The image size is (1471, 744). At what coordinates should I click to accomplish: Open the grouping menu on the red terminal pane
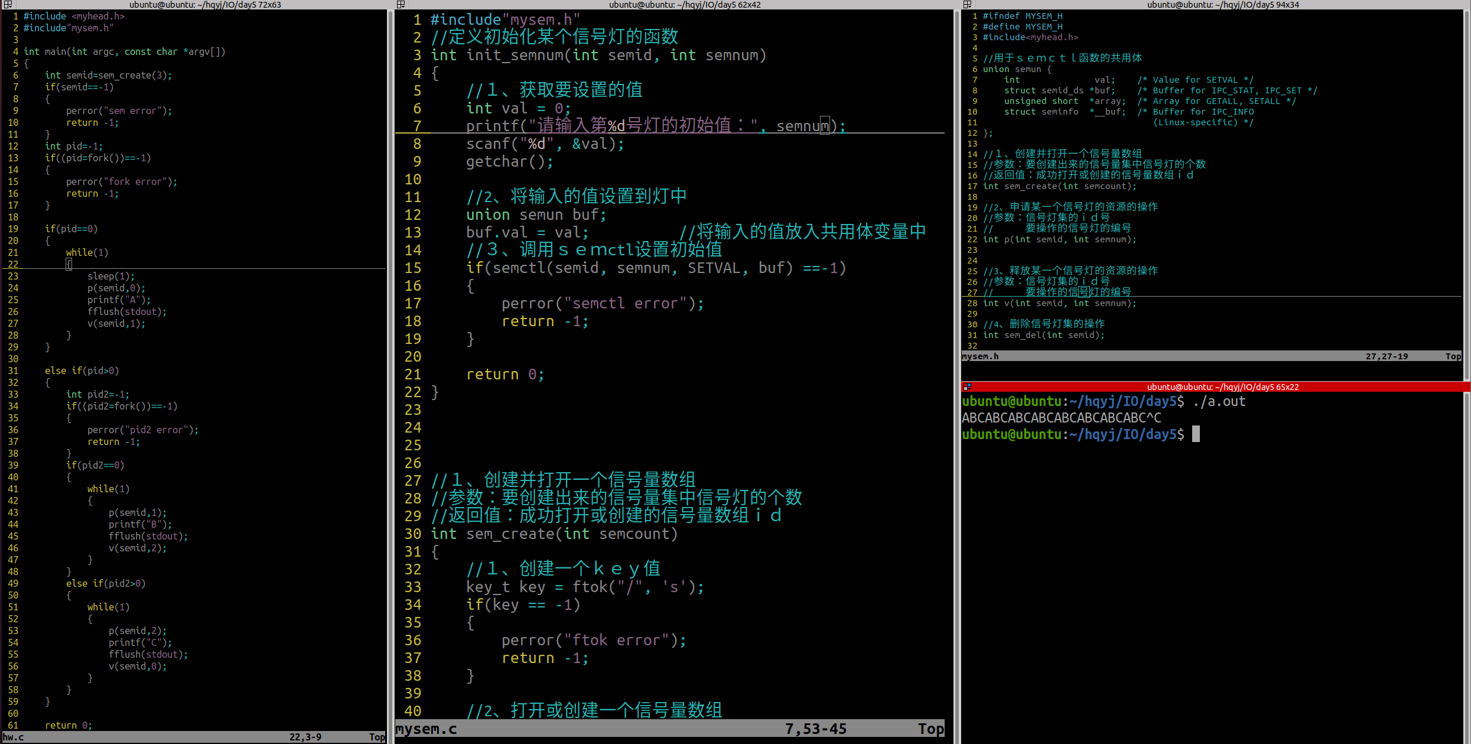pyautogui.click(x=968, y=387)
